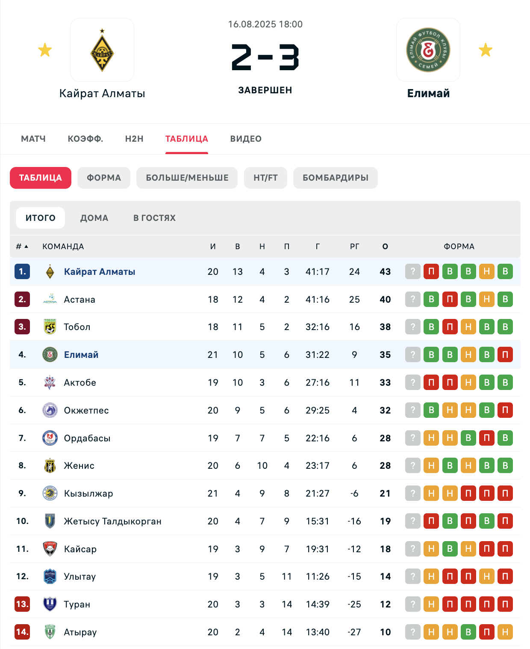Show home standings with ДОМА
The image size is (530, 649).
pyautogui.click(x=94, y=218)
